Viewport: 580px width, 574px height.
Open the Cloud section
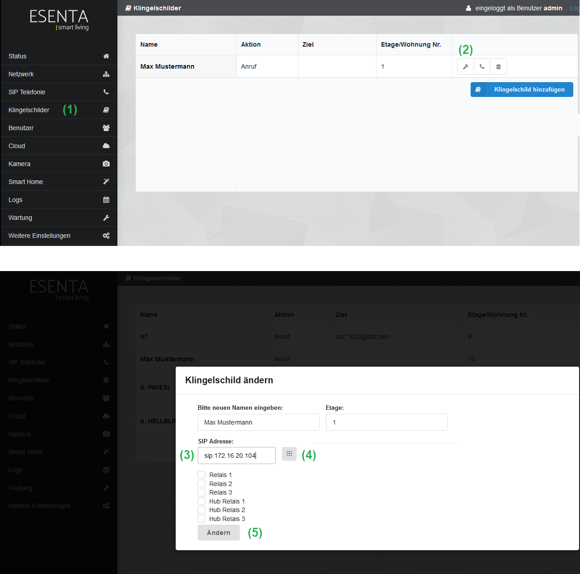(59, 146)
